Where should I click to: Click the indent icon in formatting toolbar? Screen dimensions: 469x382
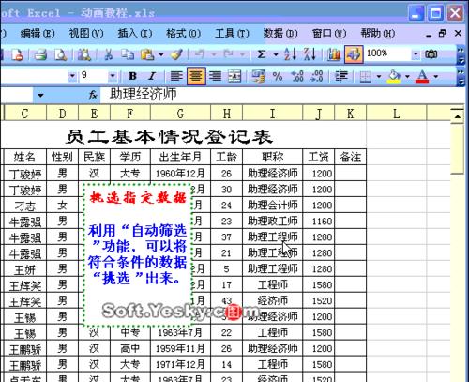pyautogui.click(x=341, y=76)
